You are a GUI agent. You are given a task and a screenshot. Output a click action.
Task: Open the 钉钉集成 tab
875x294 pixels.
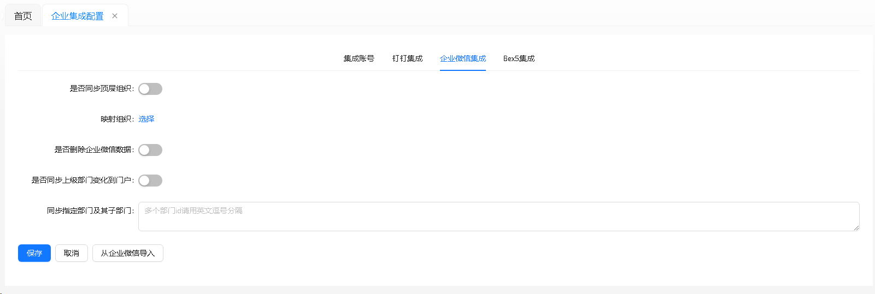point(407,58)
